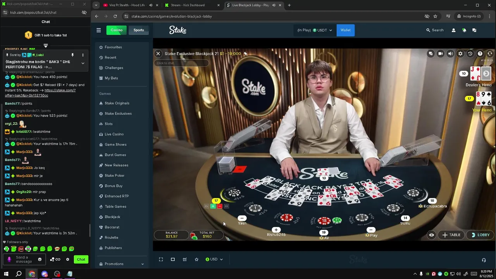Reload the Stake page

[x=115, y=16]
